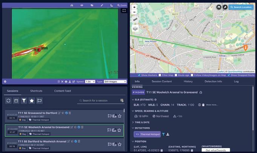Toggle the Show Markers checkbox
The image size is (257, 153).
pyautogui.click(x=139, y=75)
